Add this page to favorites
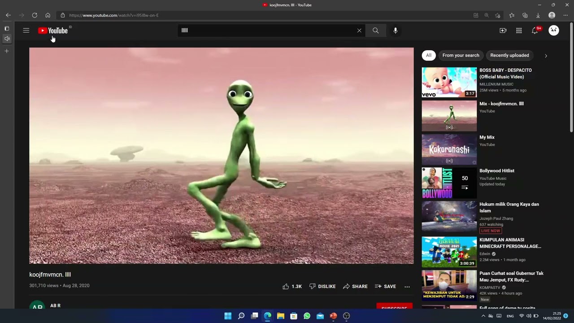574x323 pixels. [x=497, y=15]
